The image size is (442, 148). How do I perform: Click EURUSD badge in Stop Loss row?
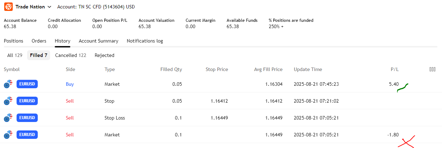click(27, 118)
